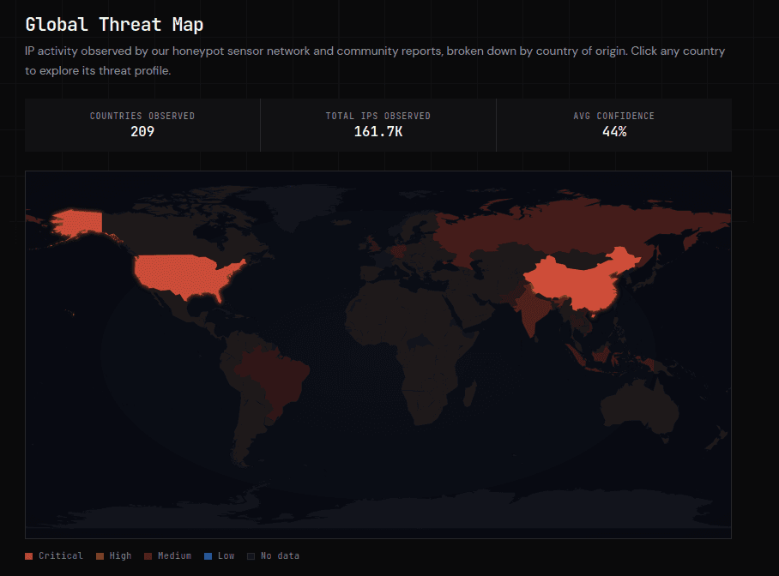Click the Avg Confidence stat card
Image resolution: width=779 pixels, height=576 pixels.
613,124
